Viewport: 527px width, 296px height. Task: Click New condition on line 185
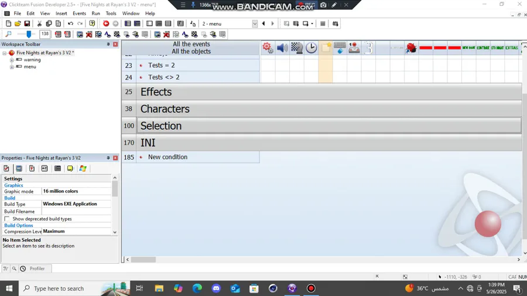(167, 157)
